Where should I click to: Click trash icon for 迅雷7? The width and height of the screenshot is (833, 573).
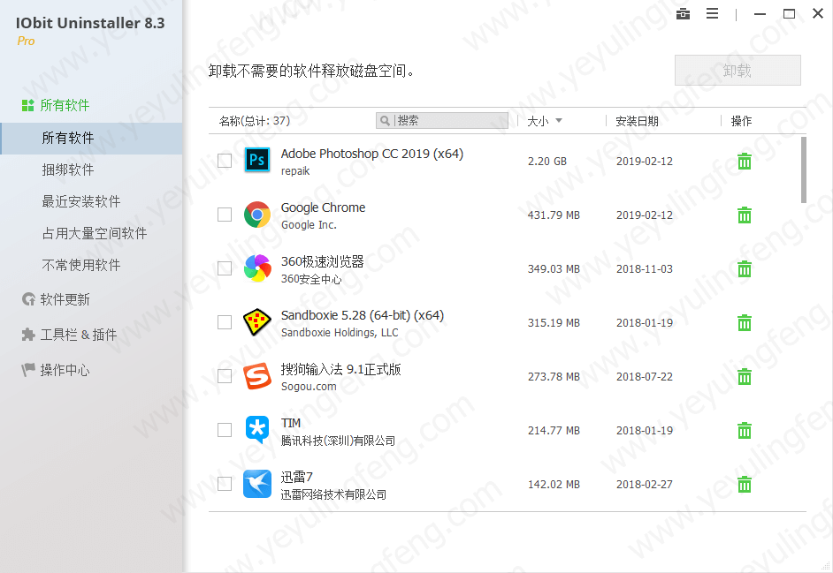pos(745,485)
